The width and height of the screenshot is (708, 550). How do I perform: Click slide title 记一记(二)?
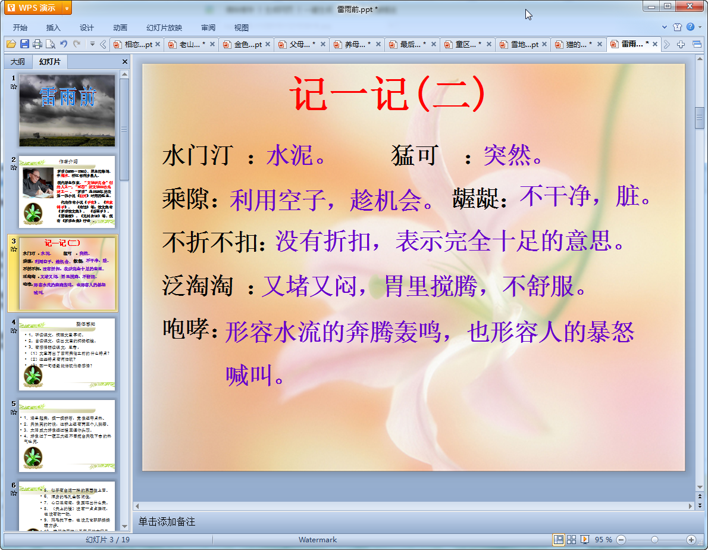[x=387, y=94]
